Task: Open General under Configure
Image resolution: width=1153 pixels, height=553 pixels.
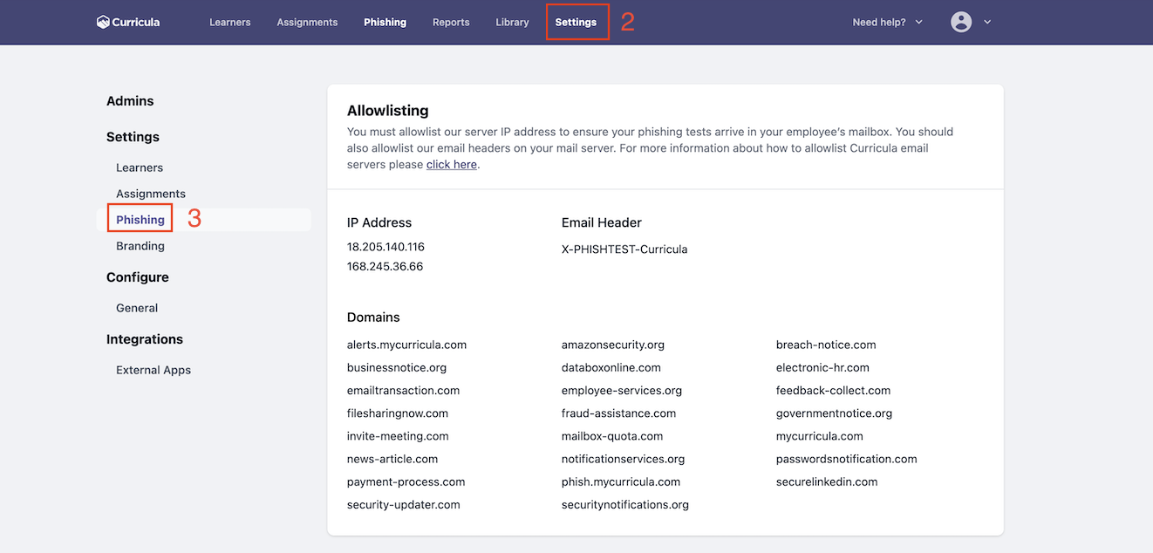Action: pos(137,308)
